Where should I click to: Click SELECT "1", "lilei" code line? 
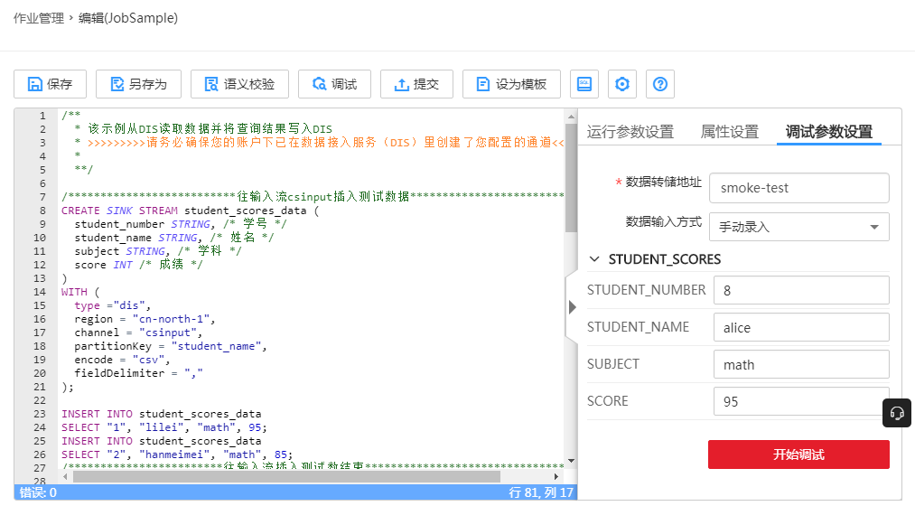164,427
